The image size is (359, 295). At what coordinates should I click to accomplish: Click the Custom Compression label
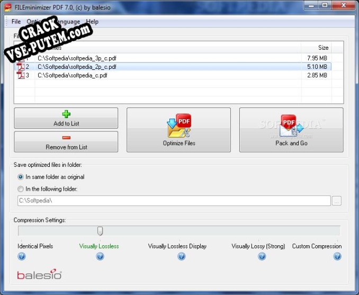coord(317,246)
